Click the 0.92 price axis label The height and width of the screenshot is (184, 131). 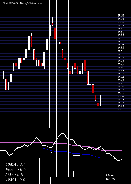coord(121,22)
